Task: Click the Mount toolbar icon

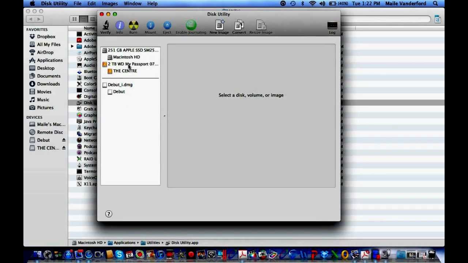Action: 150,27
